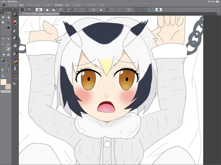Screen dimensions: 221x165
Task: Expand the palette dock with right arrow
Action: pyautogui.click(x=17, y=9)
